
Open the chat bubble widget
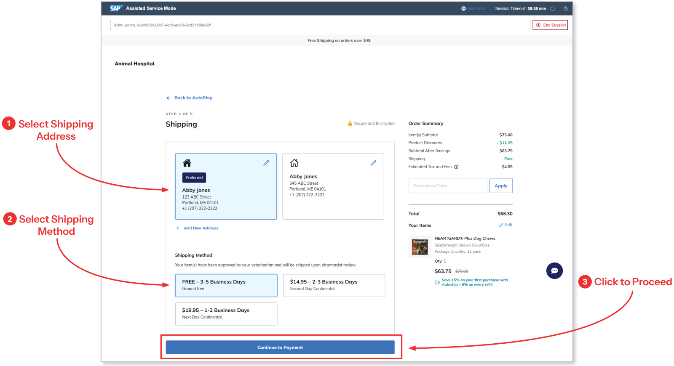[554, 271]
